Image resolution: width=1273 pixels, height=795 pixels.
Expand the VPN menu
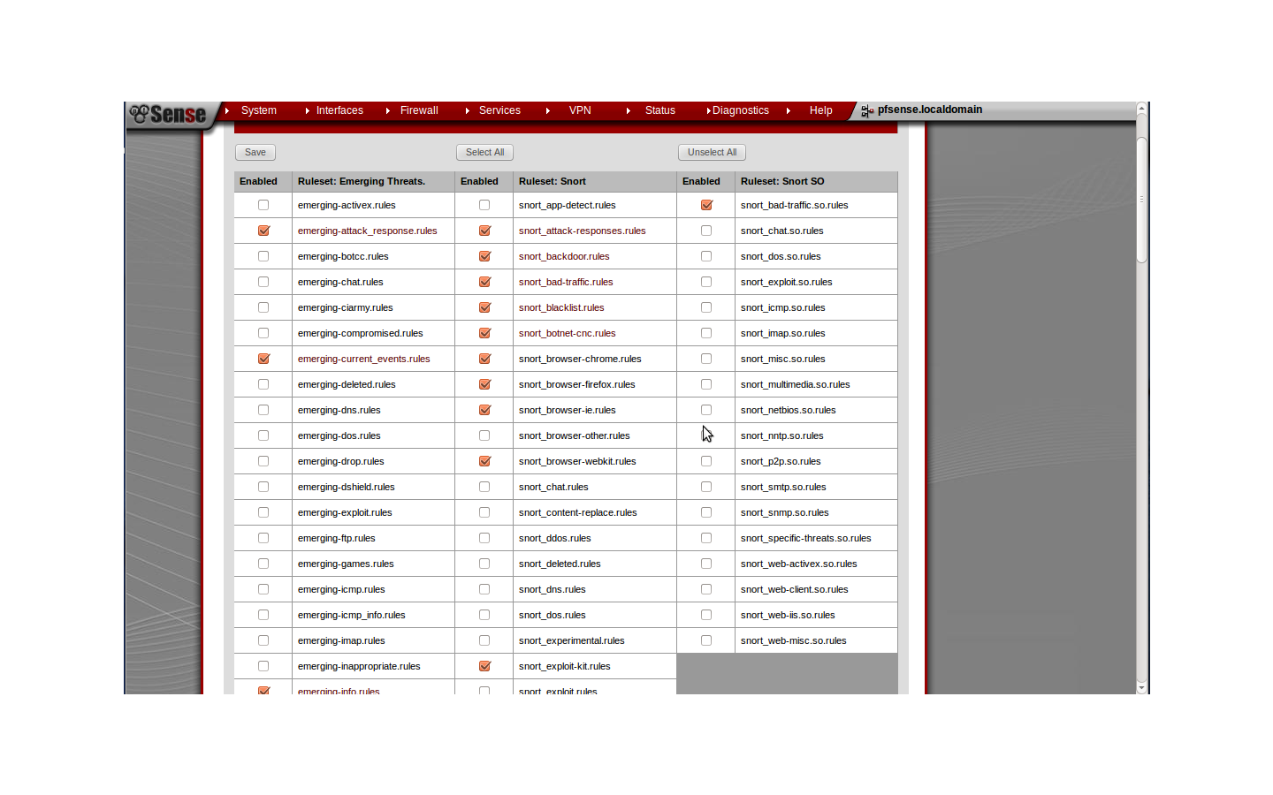tap(580, 110)
